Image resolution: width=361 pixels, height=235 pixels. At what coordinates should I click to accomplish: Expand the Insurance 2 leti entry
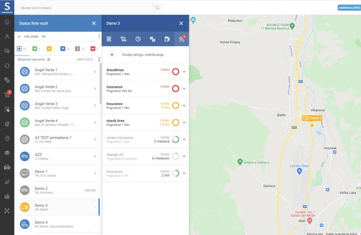(x=184, y=173)
